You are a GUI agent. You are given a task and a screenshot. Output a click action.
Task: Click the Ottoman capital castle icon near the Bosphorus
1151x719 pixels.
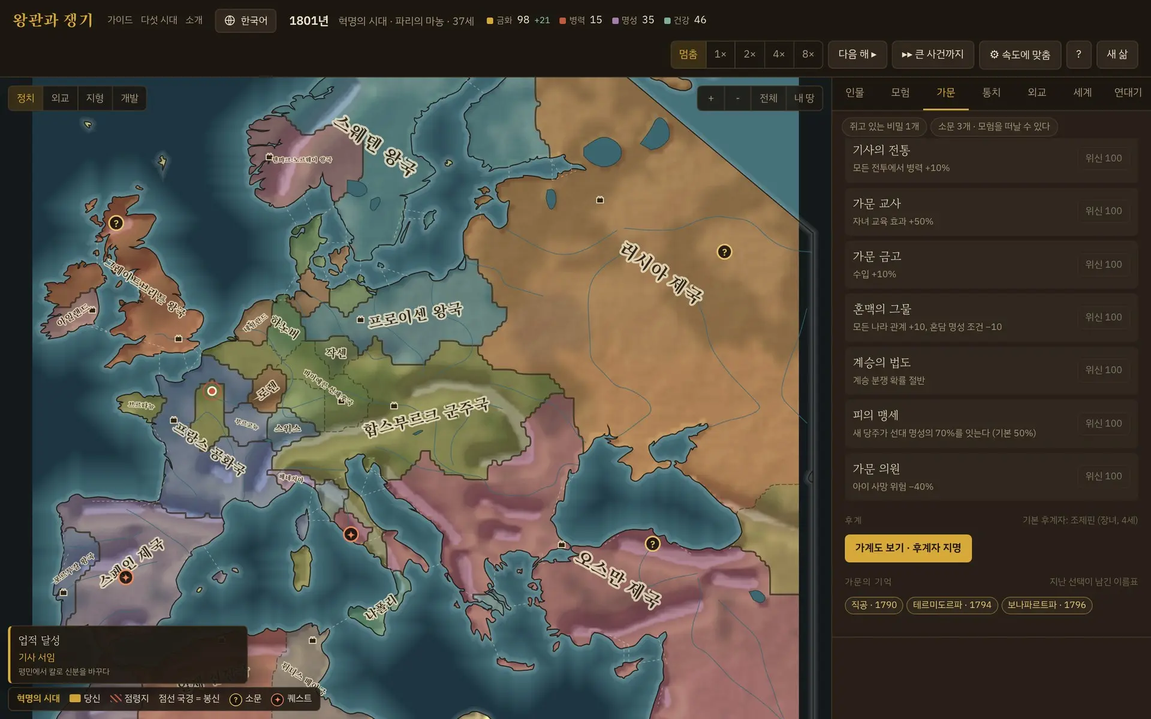562,545
